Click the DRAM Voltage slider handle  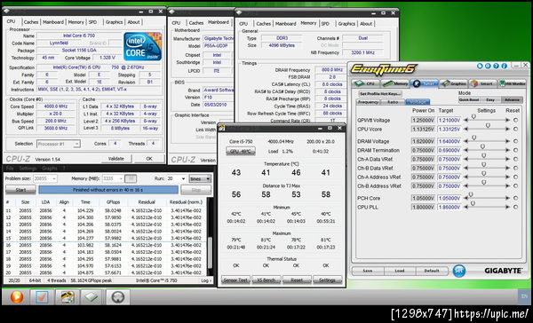click(473, 138)
